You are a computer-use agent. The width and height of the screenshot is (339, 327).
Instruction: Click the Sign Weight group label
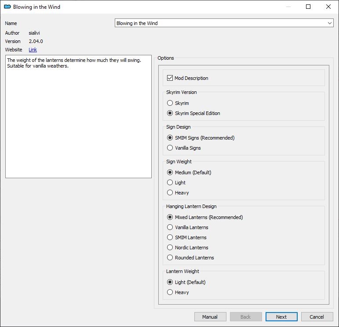pos(179,162)
